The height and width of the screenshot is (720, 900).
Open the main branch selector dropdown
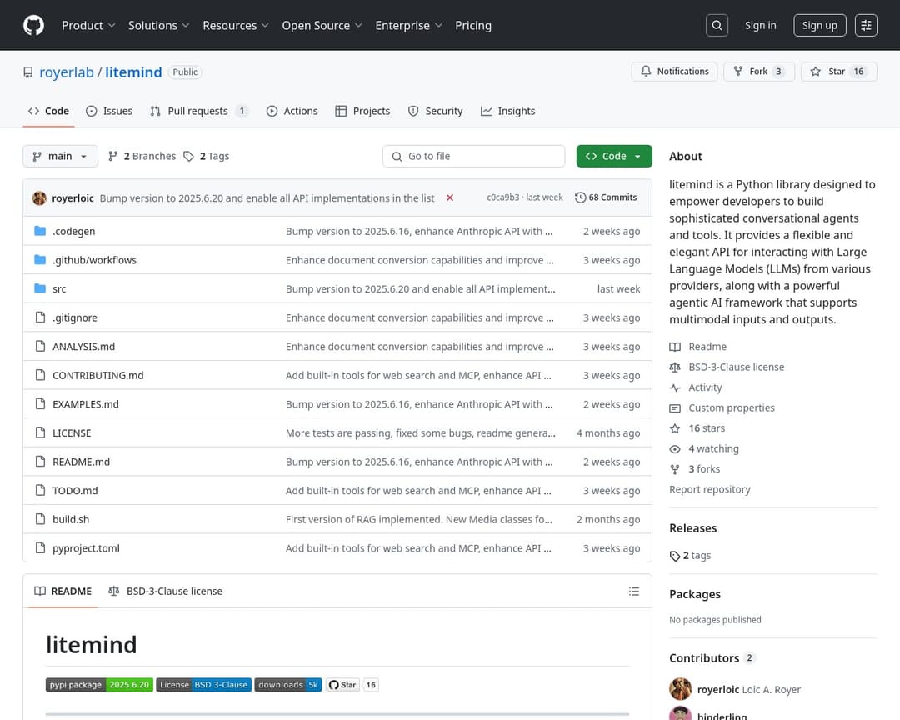click(60, 156)
